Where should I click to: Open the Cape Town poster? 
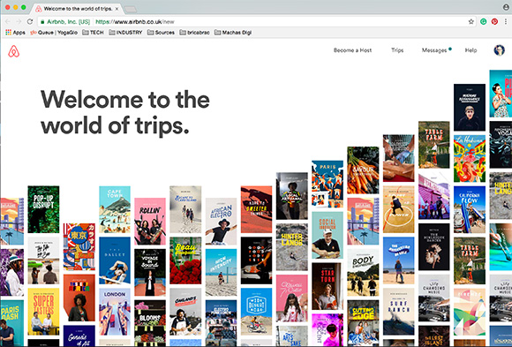pos(115,209)
